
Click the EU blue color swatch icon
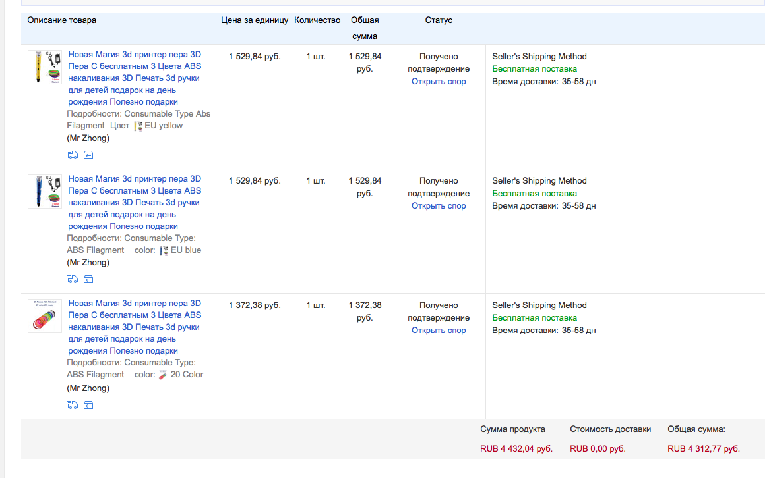click(x=164, y=250)
